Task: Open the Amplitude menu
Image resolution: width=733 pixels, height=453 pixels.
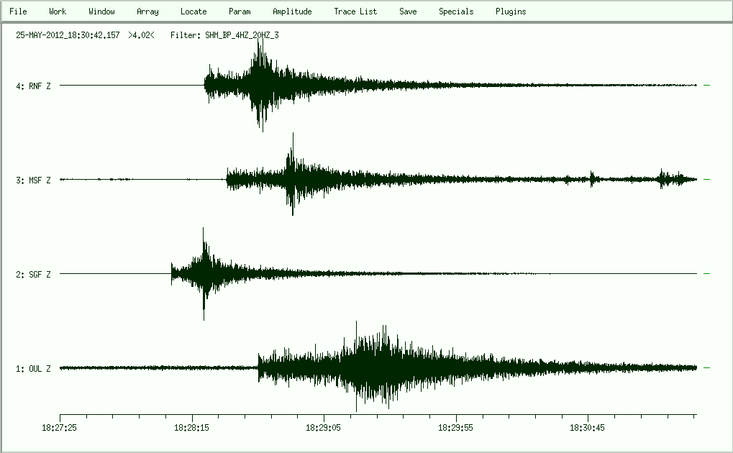Action: pyautogui.click(x=292, y=12)
